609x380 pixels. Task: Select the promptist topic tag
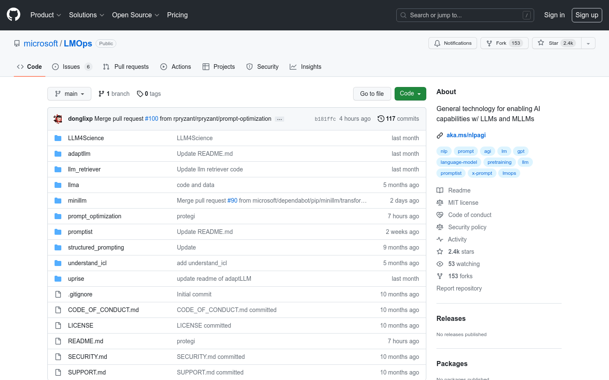[x=451, y=173]
